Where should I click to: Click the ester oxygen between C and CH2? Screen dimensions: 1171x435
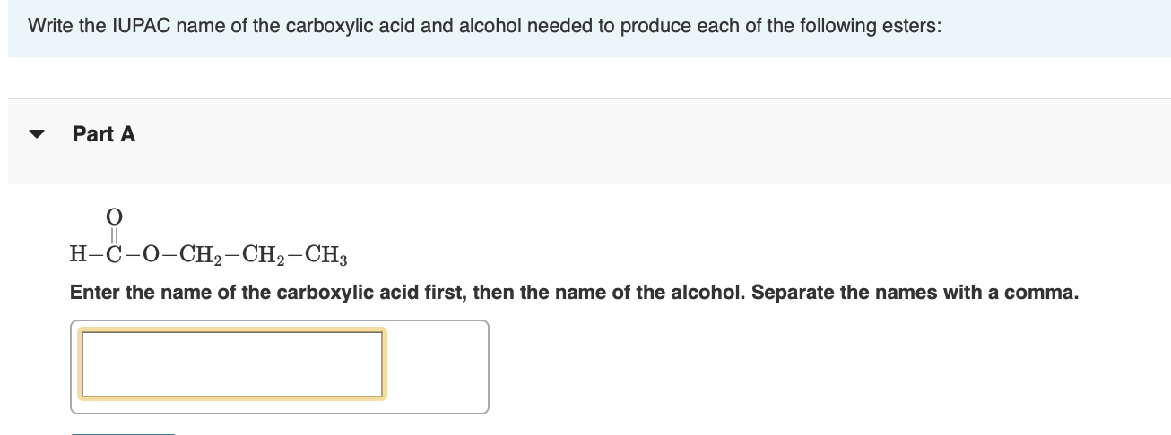(x=150, y=253)
